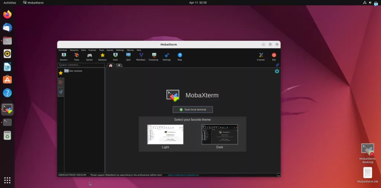381x188 pixels.
Task: Show applications grid in the dock
Action: pyautogui.click(x=7, y=180)
